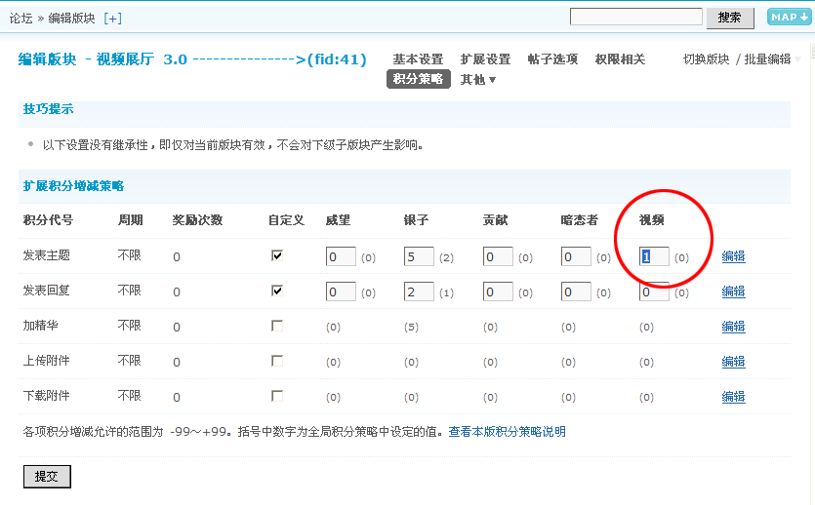Click the MAP button icon

pyautogui.click(x=789, y=18)
